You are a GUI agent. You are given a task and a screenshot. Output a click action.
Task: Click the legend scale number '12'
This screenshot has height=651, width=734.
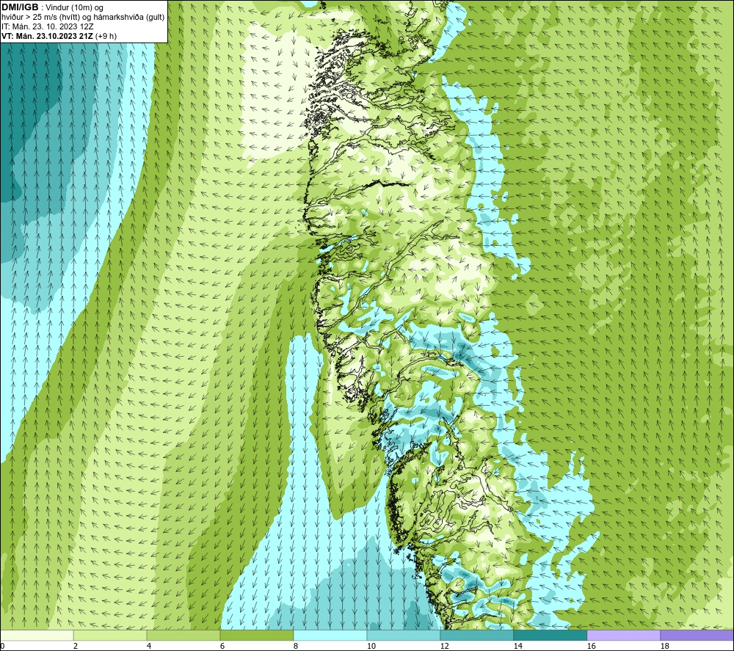[445, 647]
